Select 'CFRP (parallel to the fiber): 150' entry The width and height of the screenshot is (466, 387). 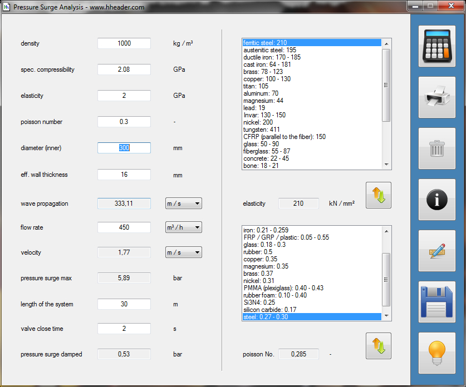[312, 137]
